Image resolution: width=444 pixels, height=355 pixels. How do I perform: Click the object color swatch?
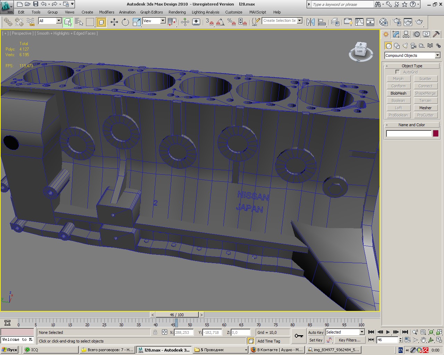436,133
